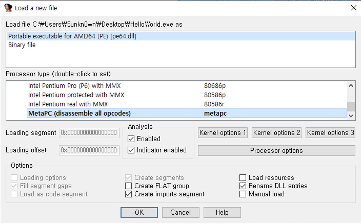The height and width of the screenshot is (224, 361).
Task: Select MetaPC (disassemble all opcodes) processor
Action: pos(187,113)
